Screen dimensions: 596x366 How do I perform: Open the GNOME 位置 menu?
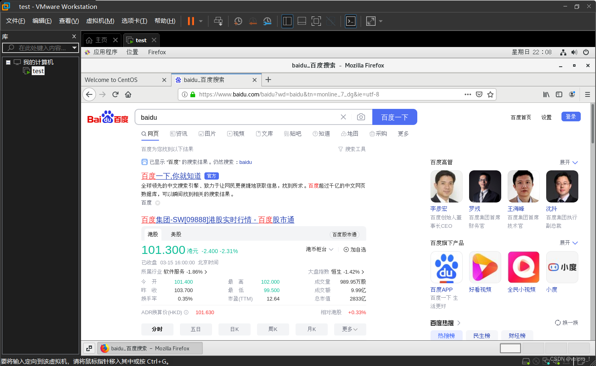[132, 52]
